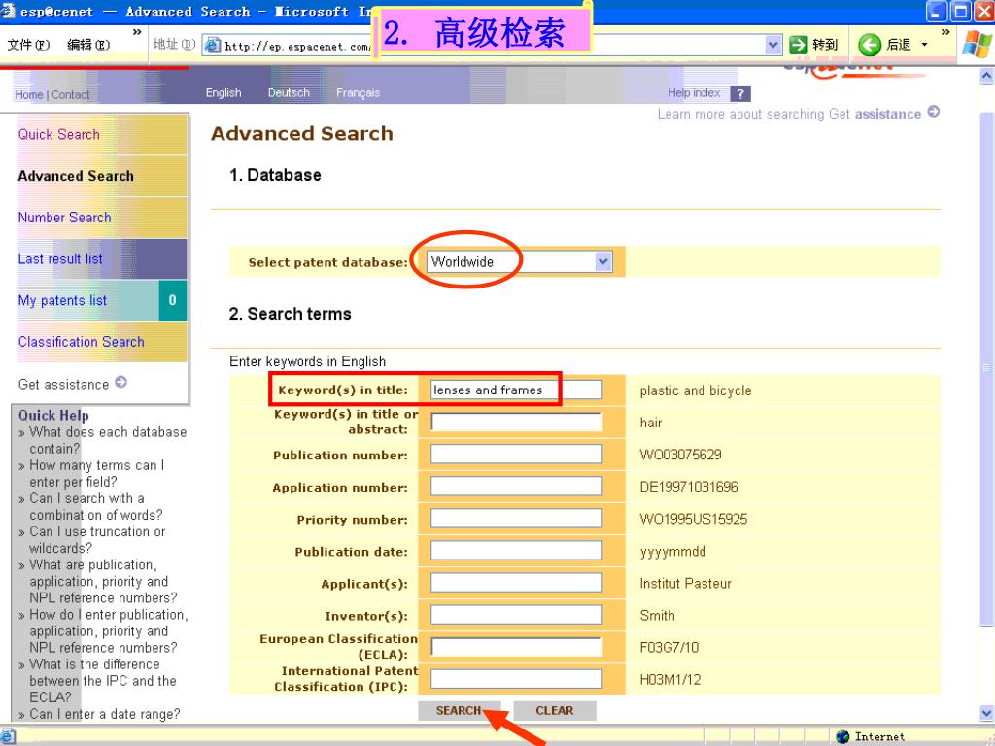This screenshot has width=995, height=746.
Task: Focus the Applicant(s) input field
Action: pyautogui.click(x=517, y=583)
